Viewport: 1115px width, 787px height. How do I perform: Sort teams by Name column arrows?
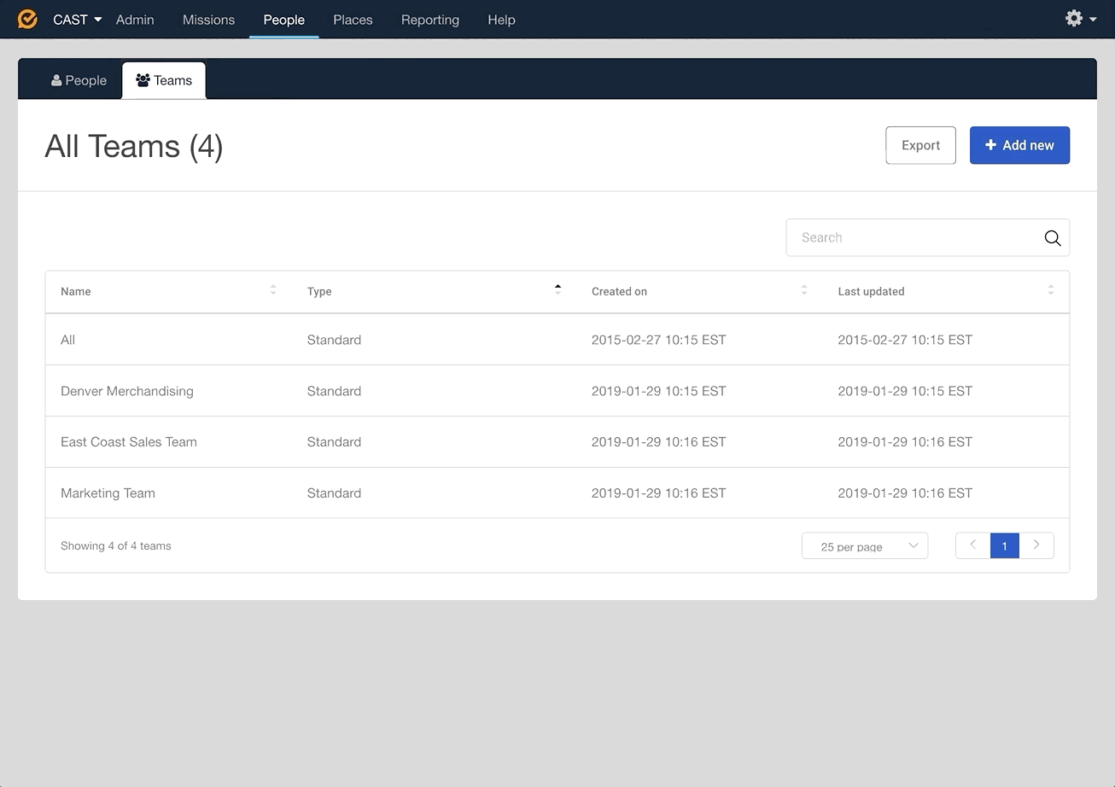tap(273, 290)
